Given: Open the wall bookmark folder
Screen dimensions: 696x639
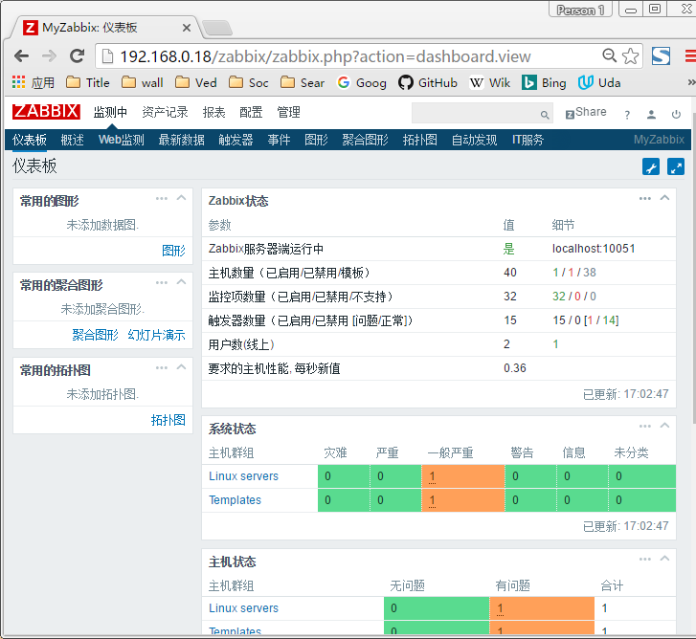Looking at the screenshot, I should (142, 82).
